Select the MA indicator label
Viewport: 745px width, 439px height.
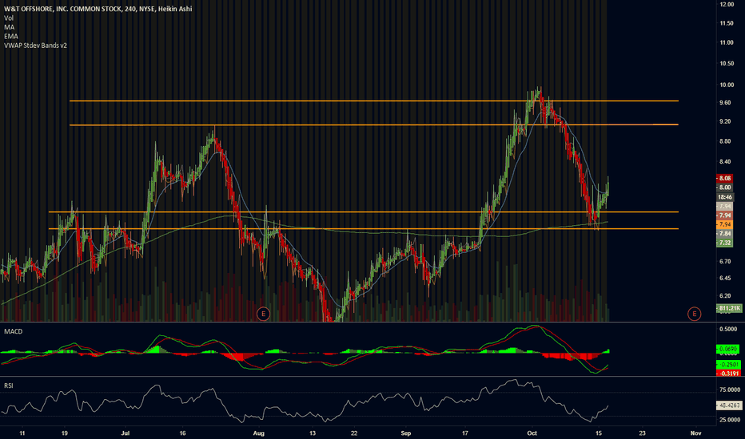pos(9,27)
